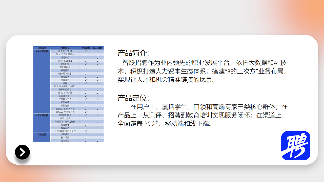Click the 面试/公司评价 row label
This screenshot has height=182, width=324.
pos(65,93)
